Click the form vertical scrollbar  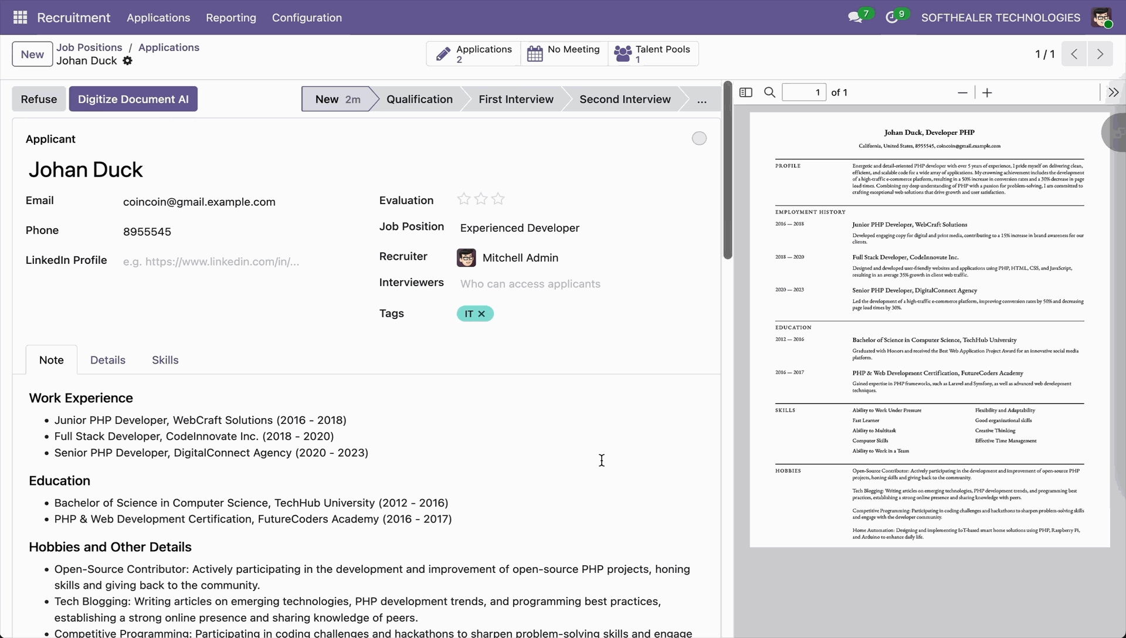pyautogui.click(x=728, y=170)
